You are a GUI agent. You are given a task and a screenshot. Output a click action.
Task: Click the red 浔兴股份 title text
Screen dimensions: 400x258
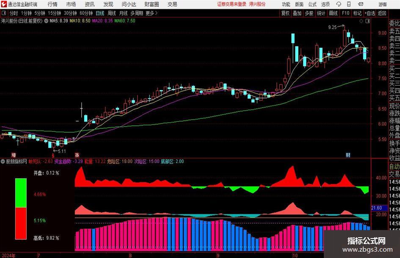click(x=257, y=4)
